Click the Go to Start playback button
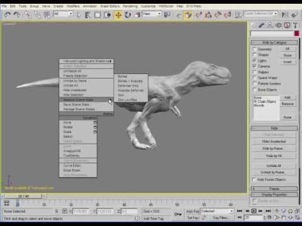This screenshot has width=302, height=226. pyautogui.click(x=240, y=211)
